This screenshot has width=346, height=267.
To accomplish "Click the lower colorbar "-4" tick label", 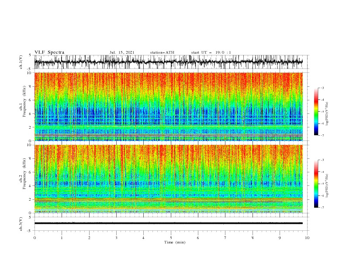I will click(x=322, y=172).
